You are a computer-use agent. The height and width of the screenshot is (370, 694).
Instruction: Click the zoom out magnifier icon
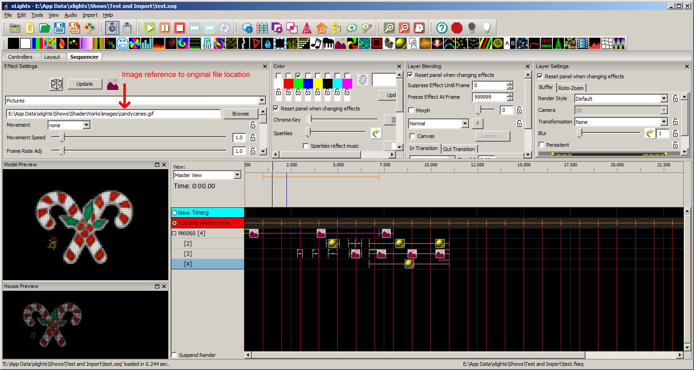coord(404,27)
